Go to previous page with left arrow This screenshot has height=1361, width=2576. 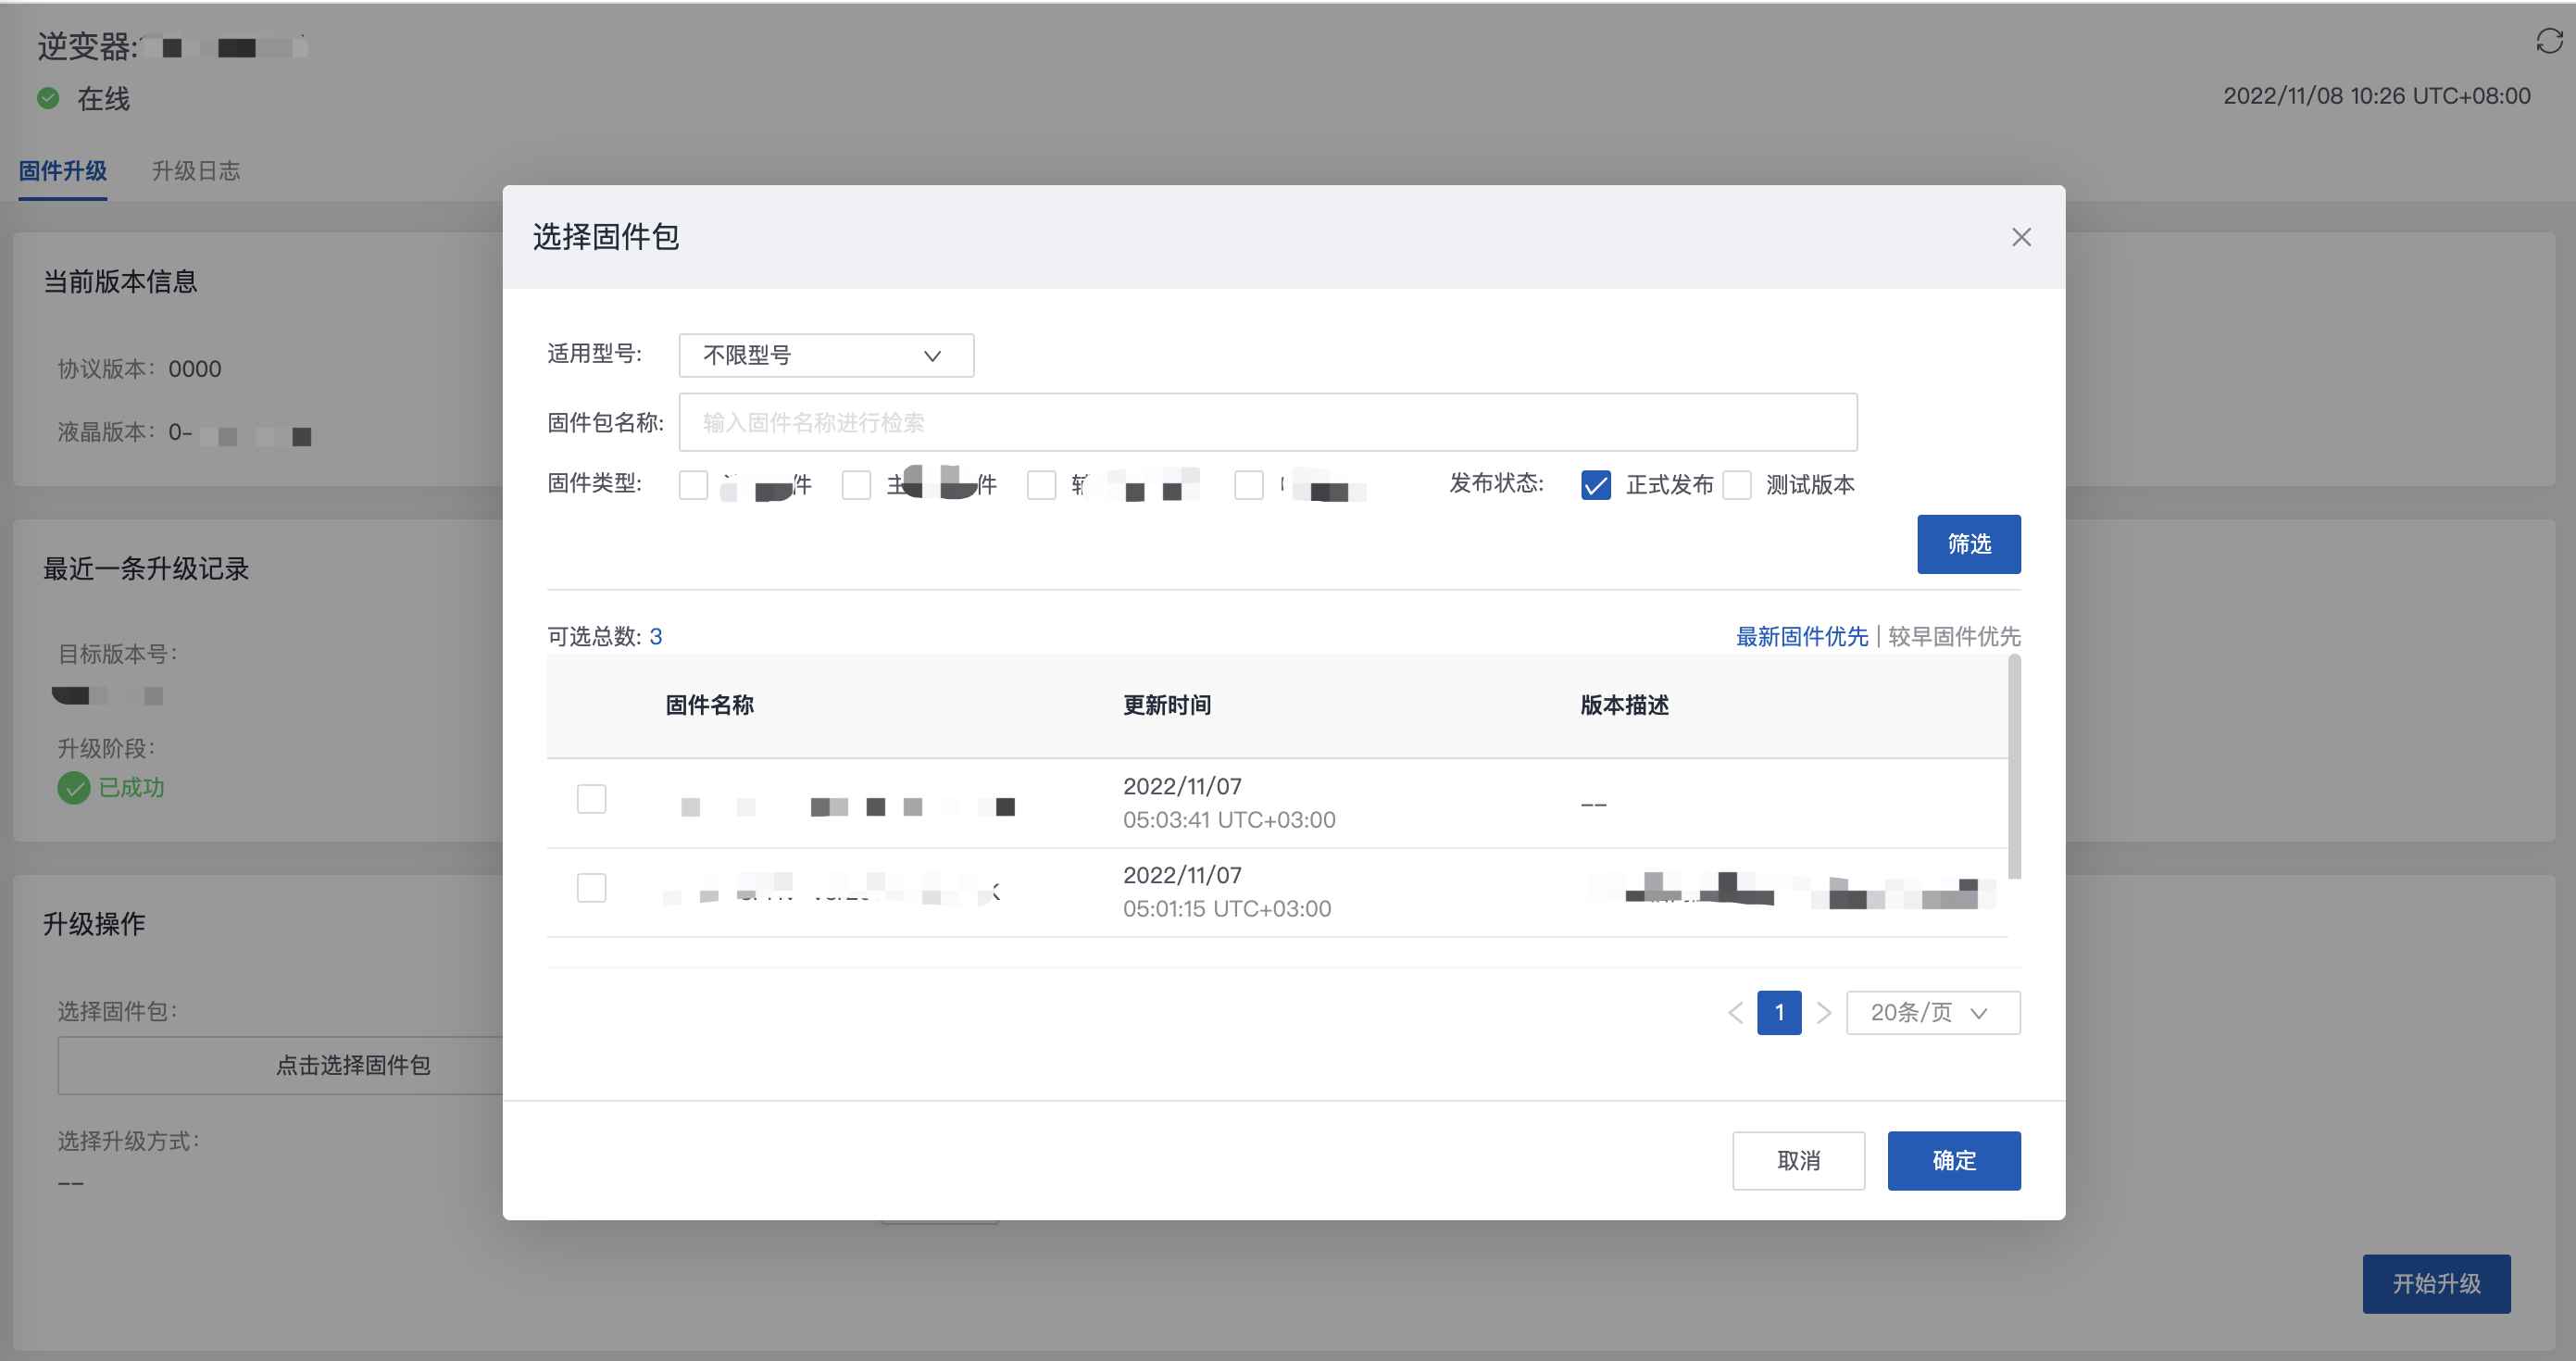point(1735,1013)
